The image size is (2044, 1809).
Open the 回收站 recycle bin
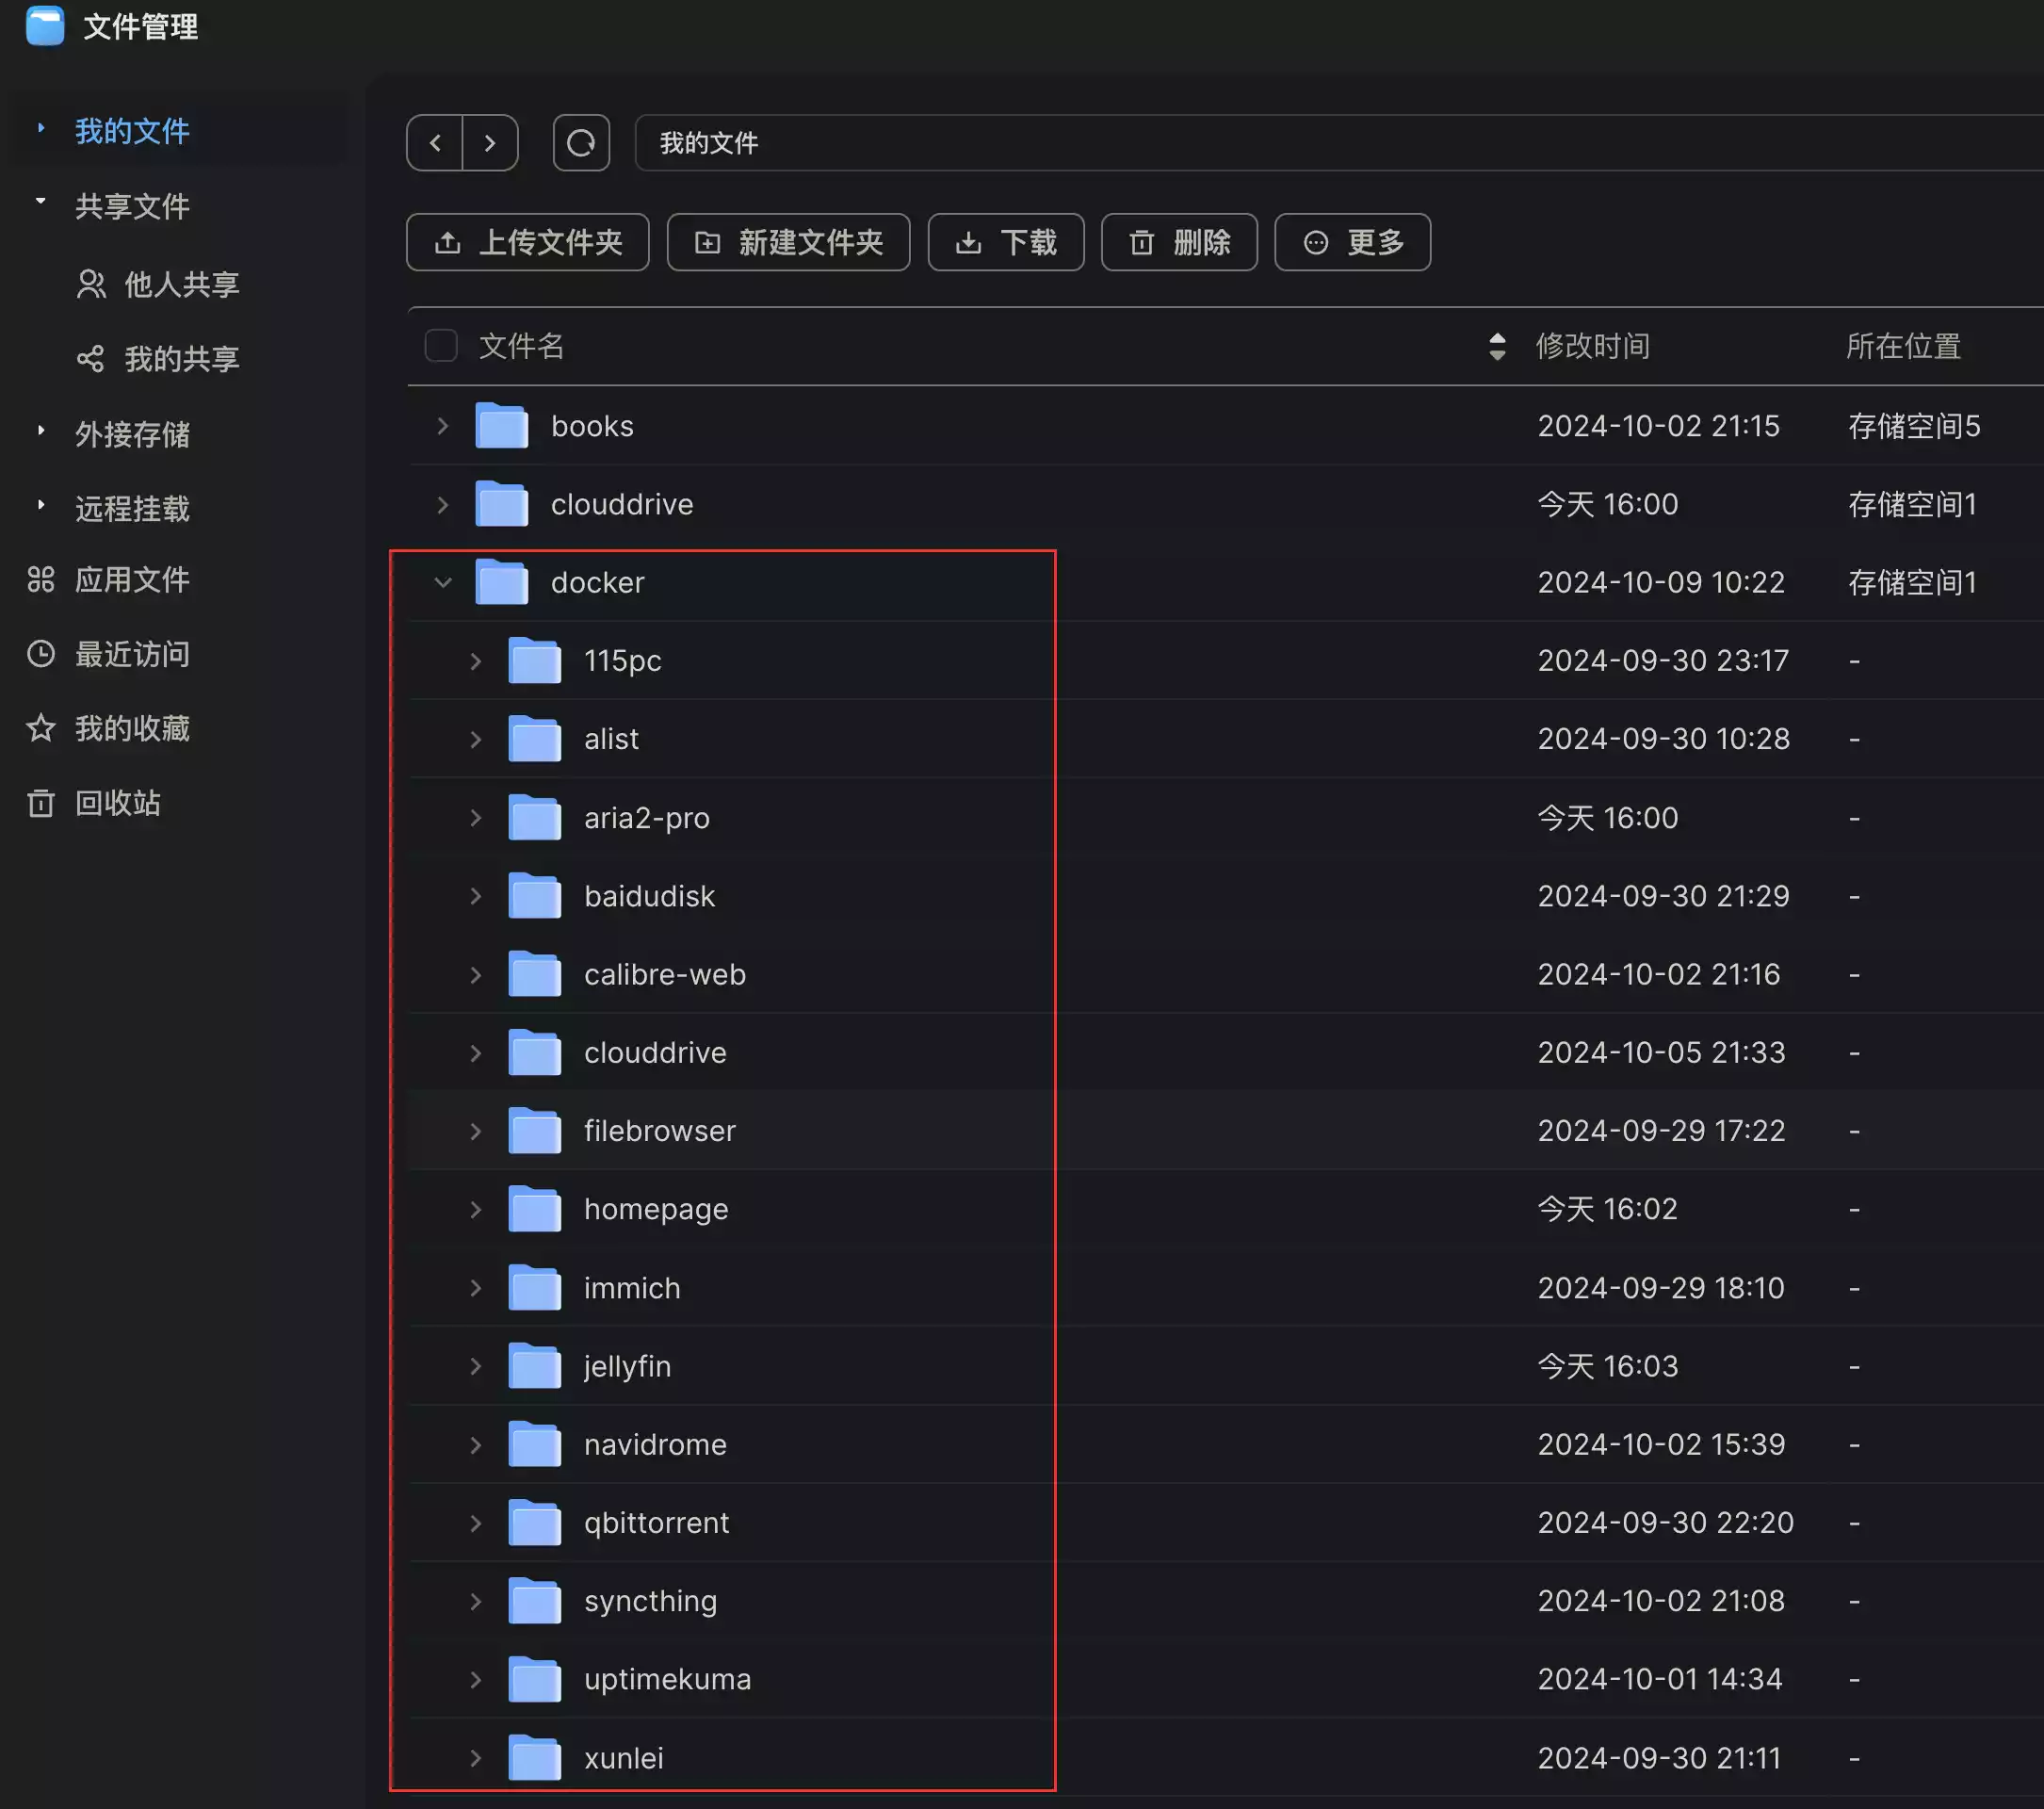point(117,803)
